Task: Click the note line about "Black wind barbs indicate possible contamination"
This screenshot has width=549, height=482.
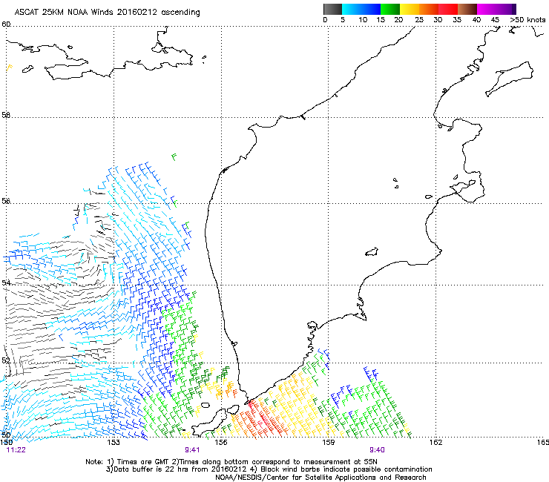Action: (269, 469)
